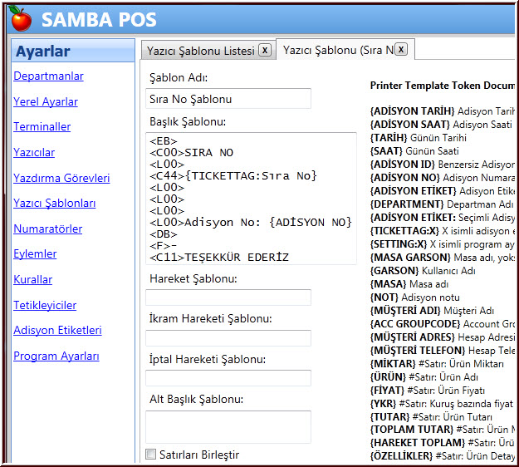Open the Departmanlar settings link
This screenshot has height=467, width=519.
pos(48,76)
